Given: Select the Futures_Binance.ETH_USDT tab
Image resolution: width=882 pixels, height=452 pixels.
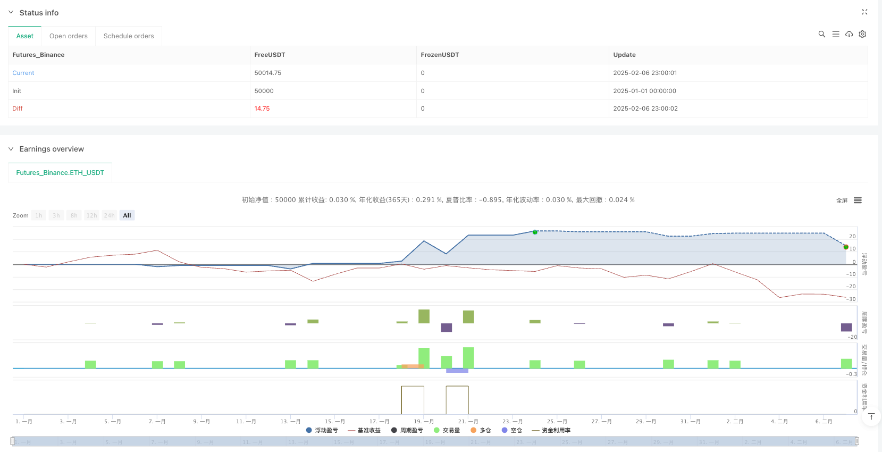Looking at the screenshot, I should point(60,173).
